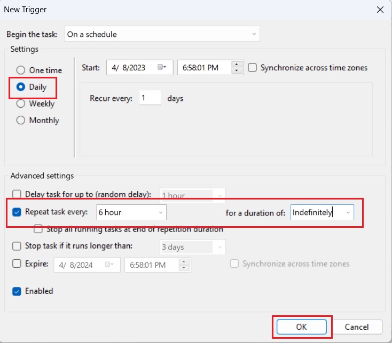
Task: Click the expire time 6:58:01 PM field
Action: (x=158, y=265)
